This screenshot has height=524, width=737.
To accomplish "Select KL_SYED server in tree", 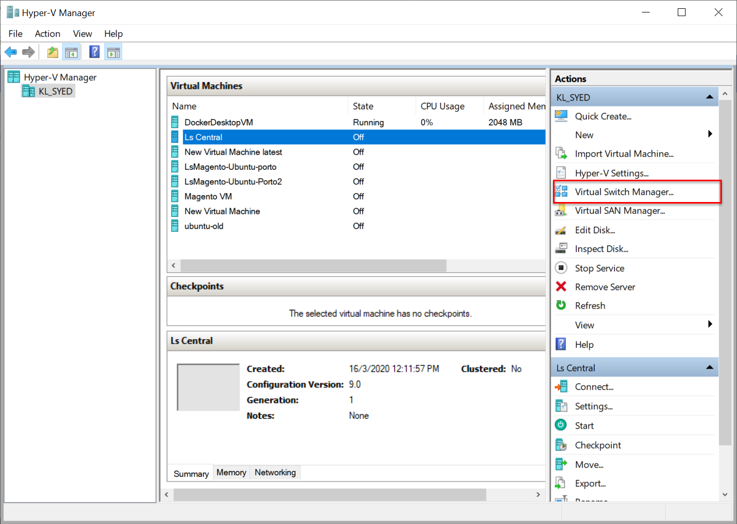I will [55, 91].
